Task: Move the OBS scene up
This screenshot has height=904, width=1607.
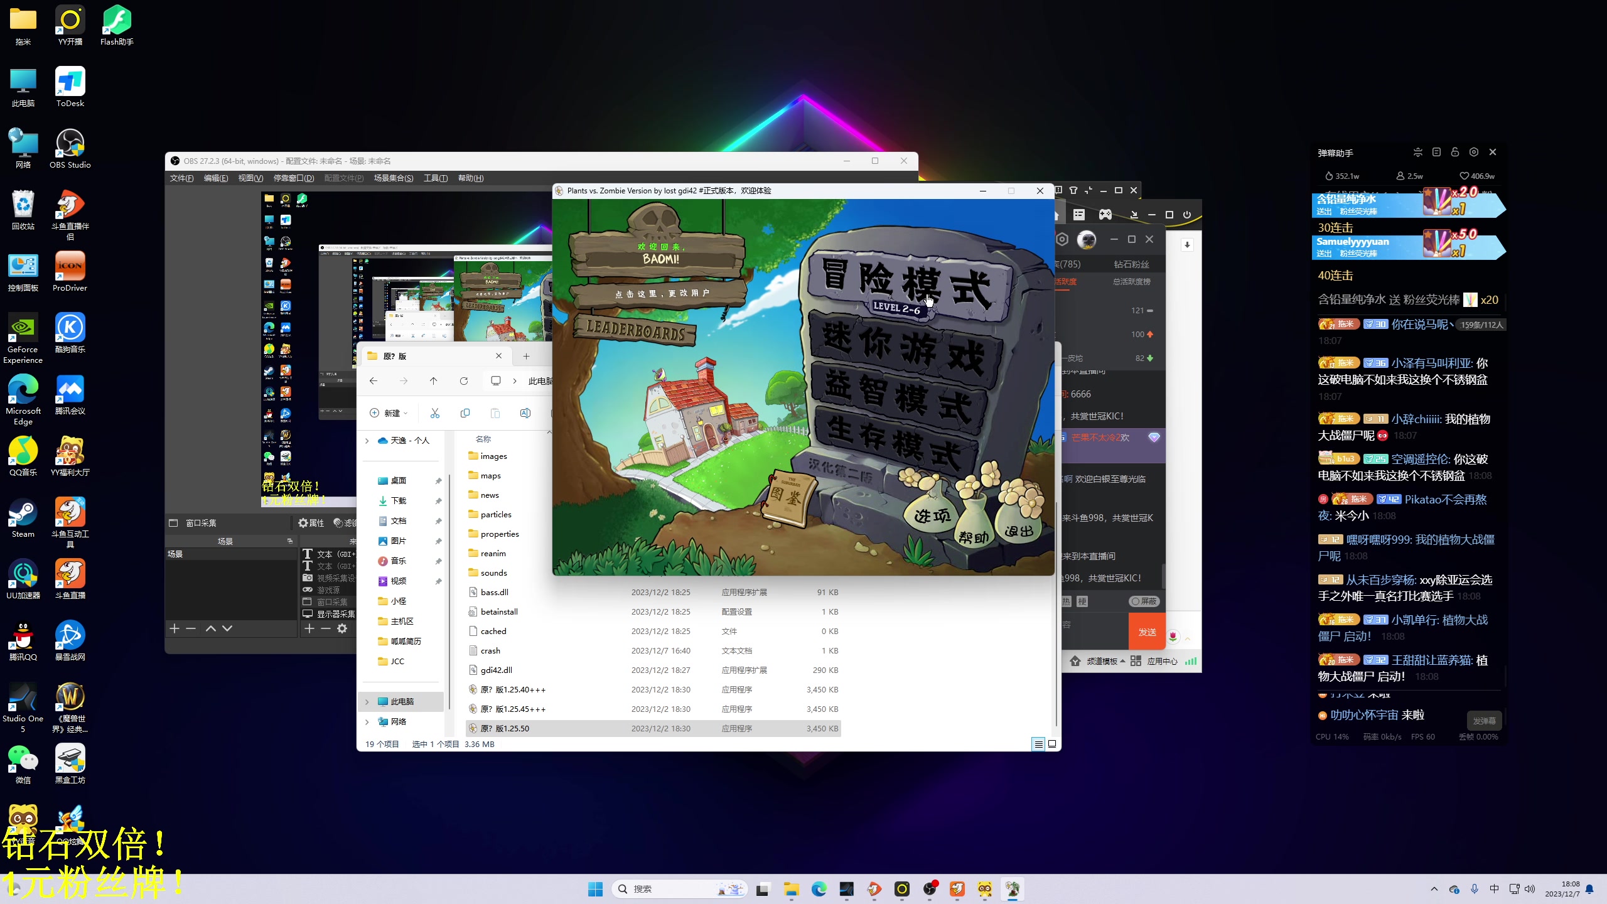Action: (x=211, y=628)
